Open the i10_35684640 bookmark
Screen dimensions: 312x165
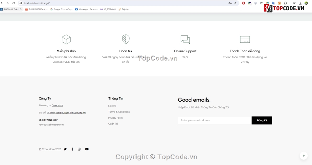(108, 9)
